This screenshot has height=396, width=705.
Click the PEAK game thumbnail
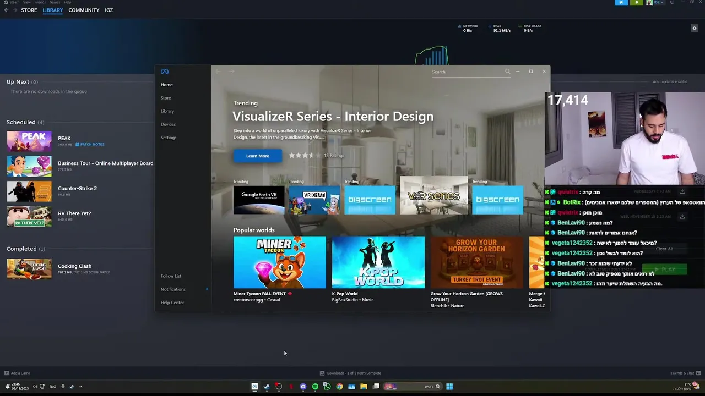coord(29,141)
